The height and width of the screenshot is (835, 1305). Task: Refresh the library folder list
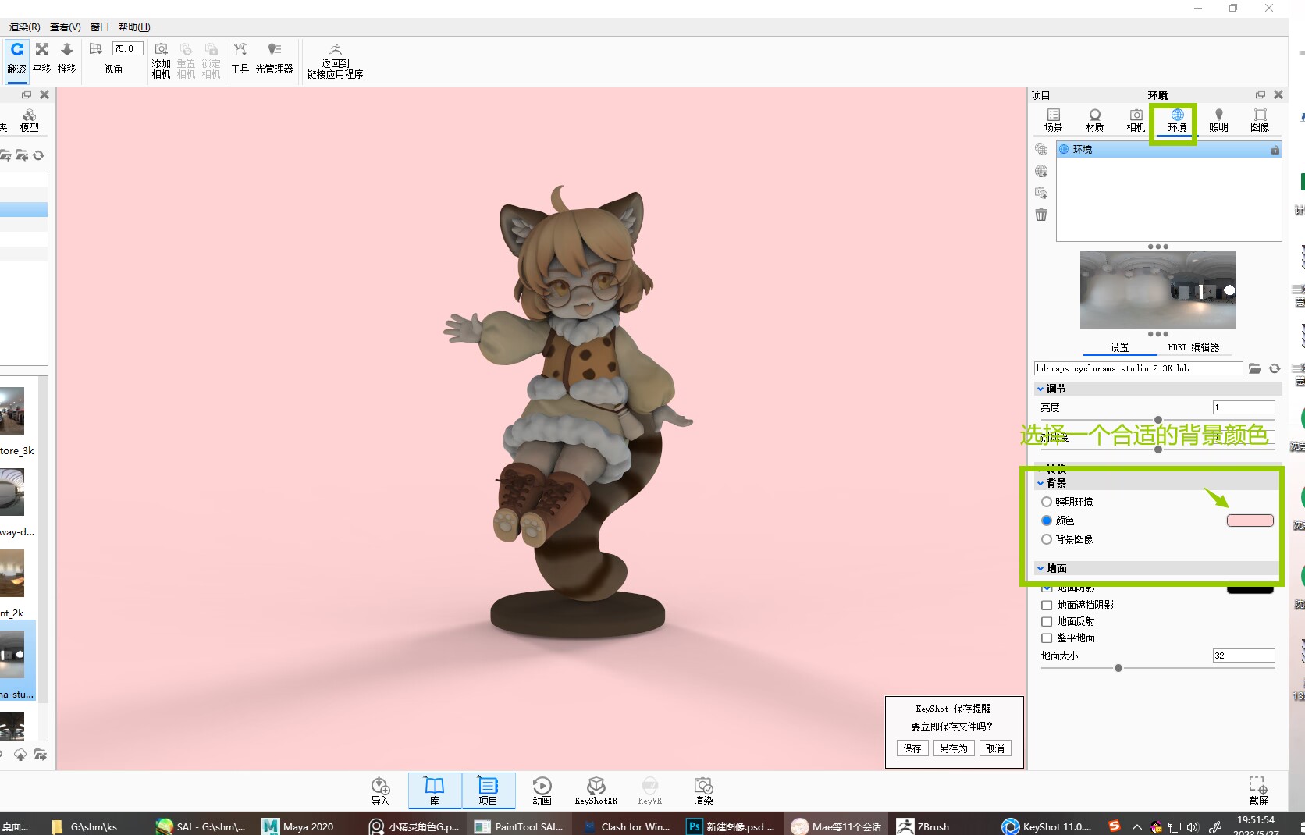(x=38, y=155)
